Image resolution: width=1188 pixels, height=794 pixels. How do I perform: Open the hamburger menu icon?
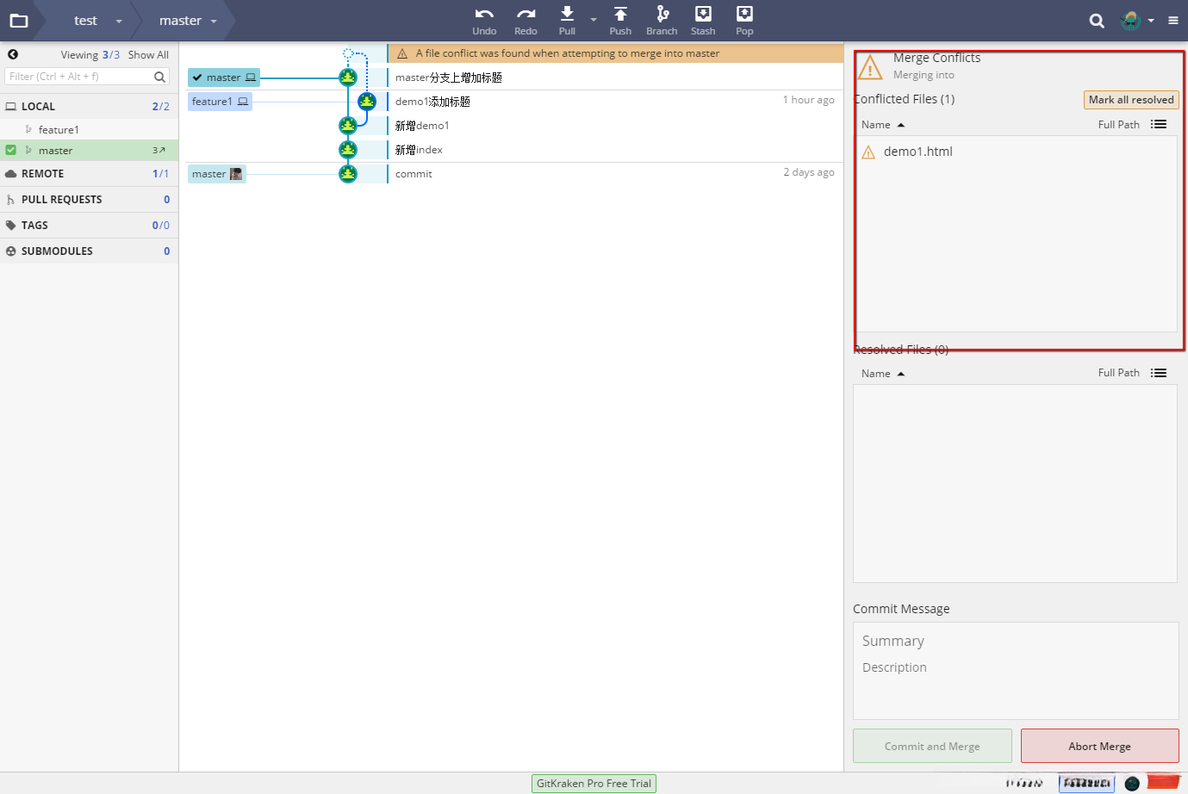click(x=1173, y=21)
